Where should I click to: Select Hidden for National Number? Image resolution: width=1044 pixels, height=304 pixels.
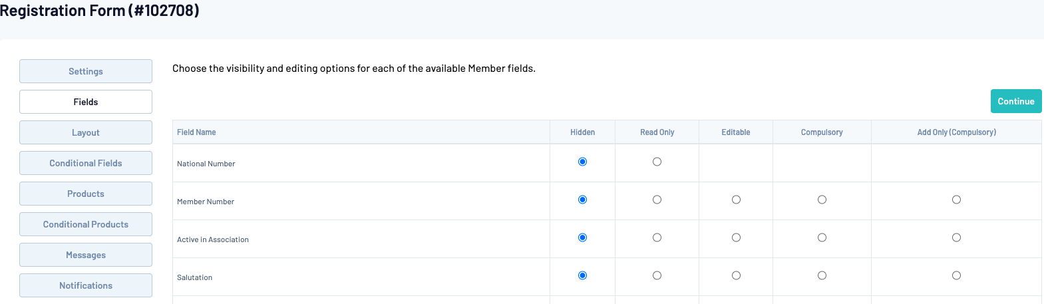pos(582,162)
